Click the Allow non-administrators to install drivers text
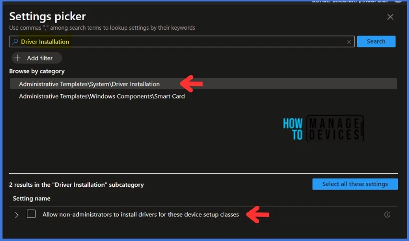 tap(141, 215)
